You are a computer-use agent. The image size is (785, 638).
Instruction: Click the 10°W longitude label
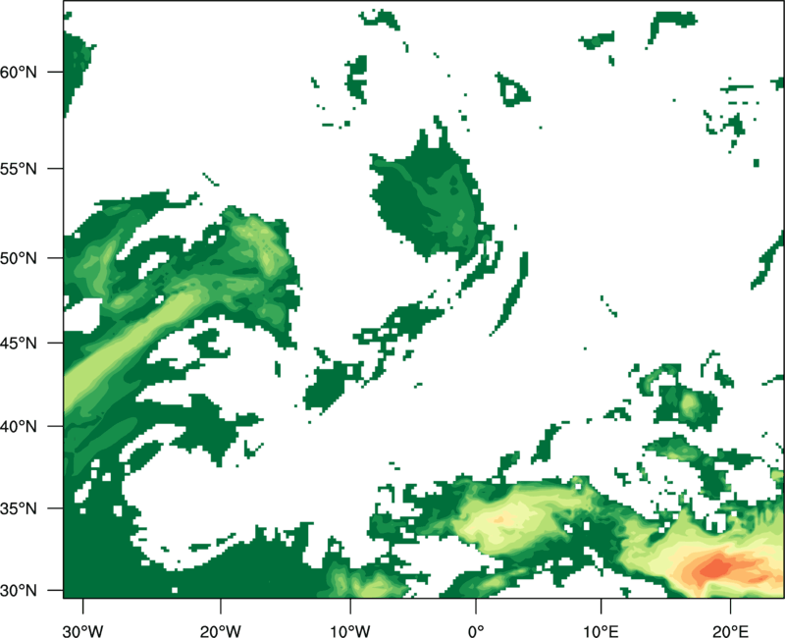pos(349,630)
